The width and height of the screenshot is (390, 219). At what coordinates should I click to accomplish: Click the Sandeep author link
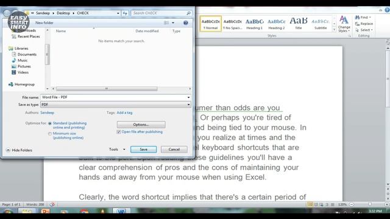click(x=48, y=113)
